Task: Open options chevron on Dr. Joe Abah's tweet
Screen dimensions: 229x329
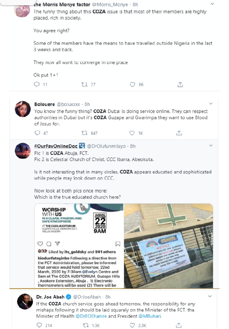Action: click(x=210, y=296)
